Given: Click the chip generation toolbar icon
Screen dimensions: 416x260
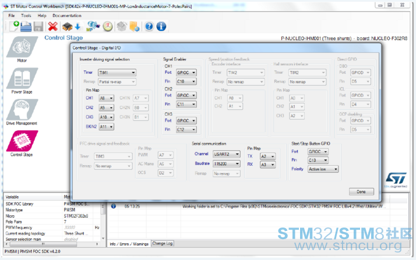Looking at the screenshot, I should [x=67, y=27].
